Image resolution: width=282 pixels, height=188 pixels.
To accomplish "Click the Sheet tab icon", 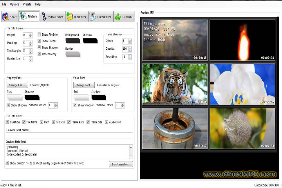I will (x=5, y=17).
